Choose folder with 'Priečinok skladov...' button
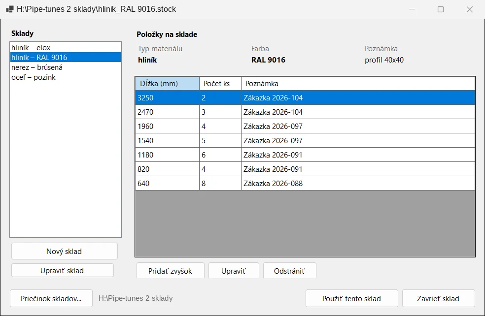Image resolution: width=485 pixels, height=316 pixels. (51, 298)
